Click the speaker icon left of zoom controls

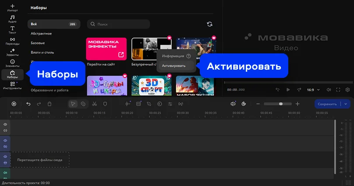[233, 104]
